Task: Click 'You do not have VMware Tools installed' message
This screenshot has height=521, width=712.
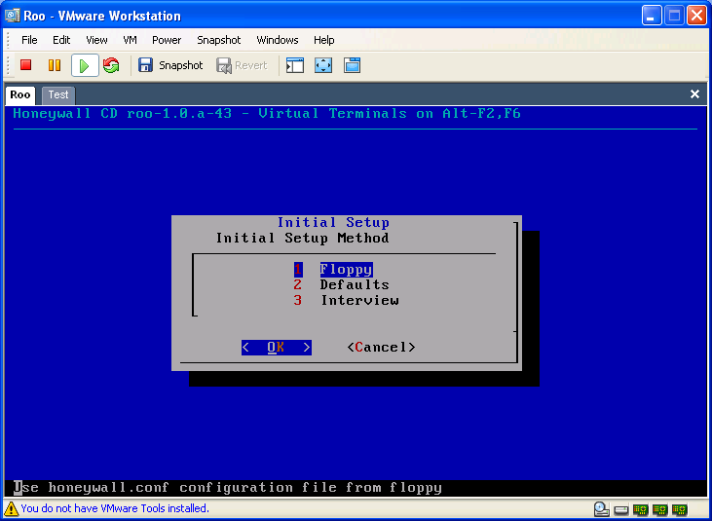Action: point(115,508)
